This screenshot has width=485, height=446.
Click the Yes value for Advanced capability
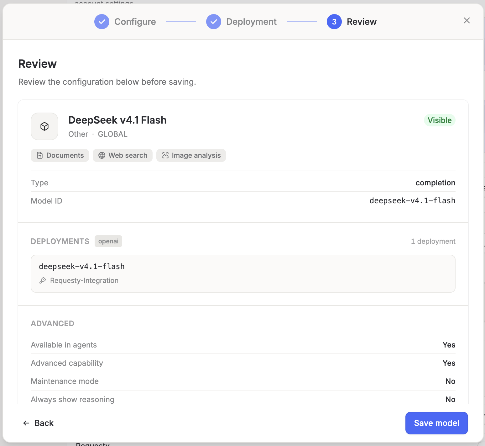[449, 363]
